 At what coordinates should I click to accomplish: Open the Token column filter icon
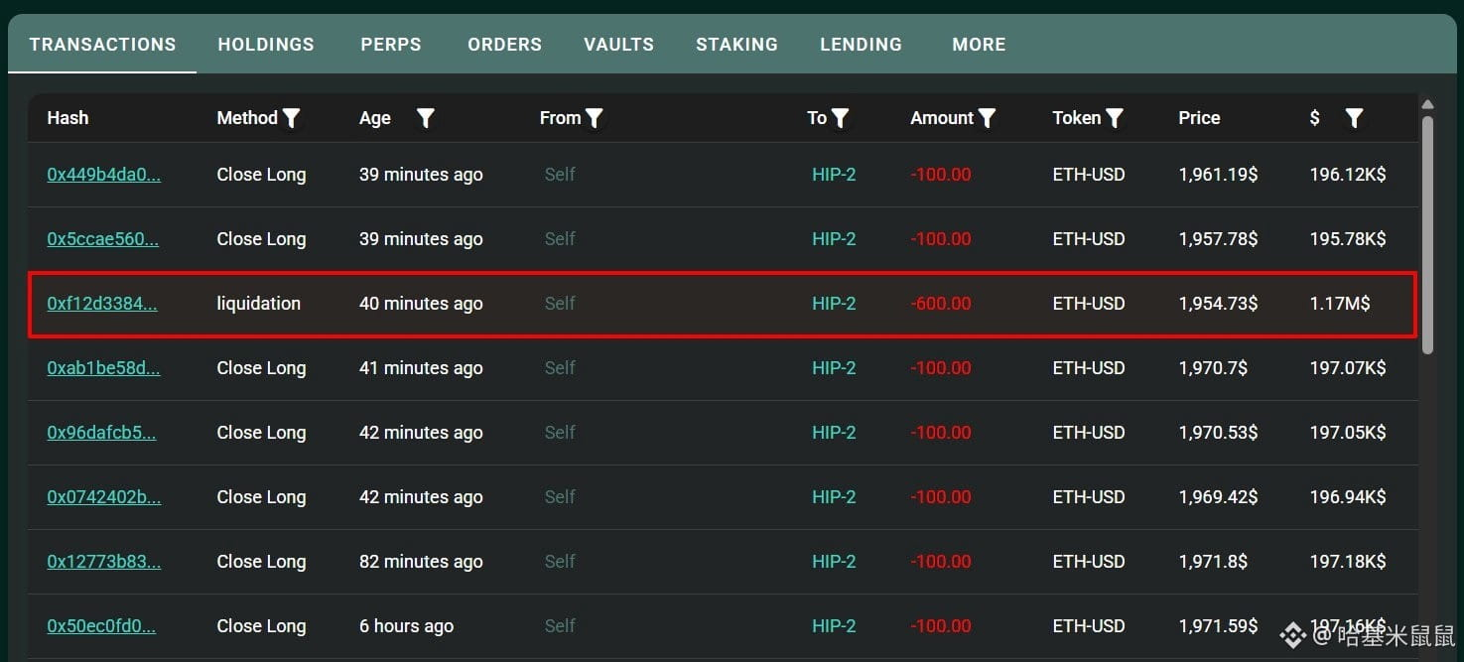tap(1115, 118)
